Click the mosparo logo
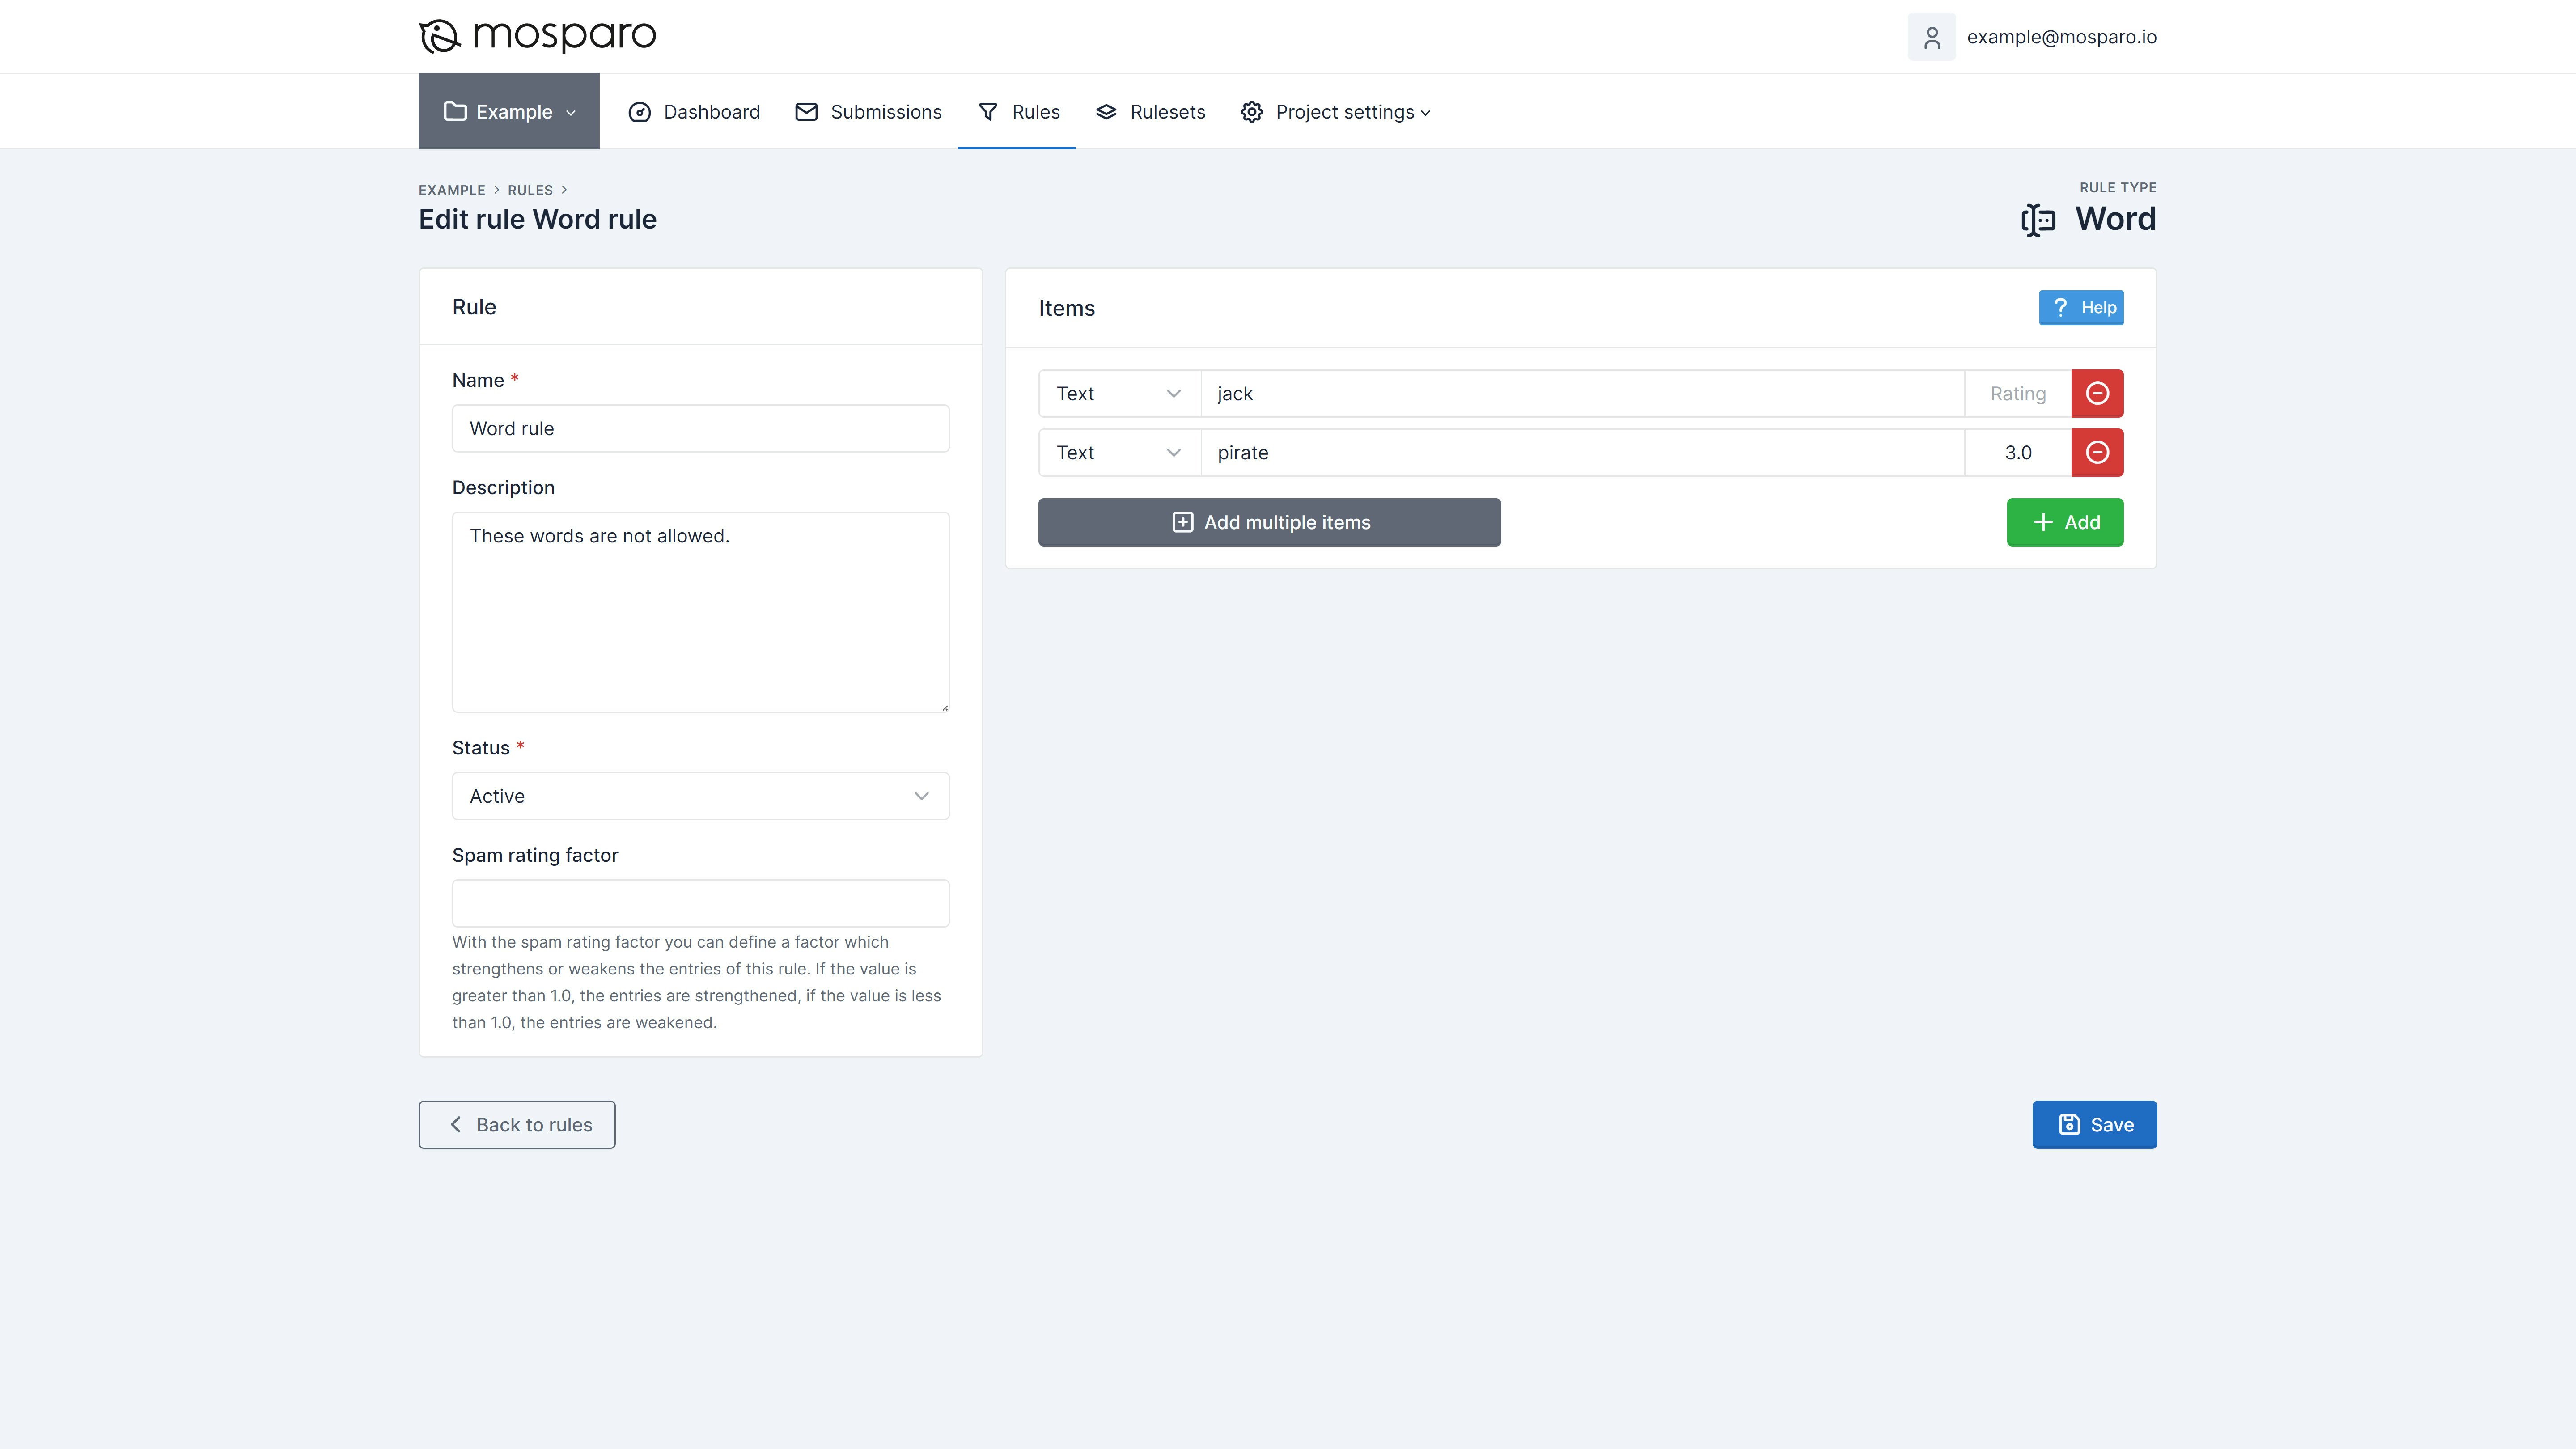 point(537,36)
